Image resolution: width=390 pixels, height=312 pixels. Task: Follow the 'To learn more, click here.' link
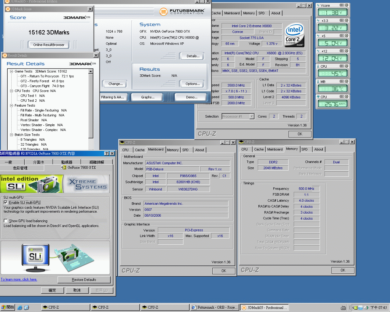[19, 279]
